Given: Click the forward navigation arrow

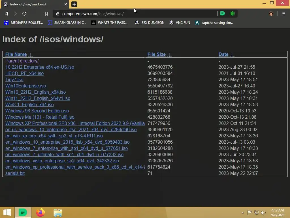Looking at the screenshot, I should (x=15, y=14).
